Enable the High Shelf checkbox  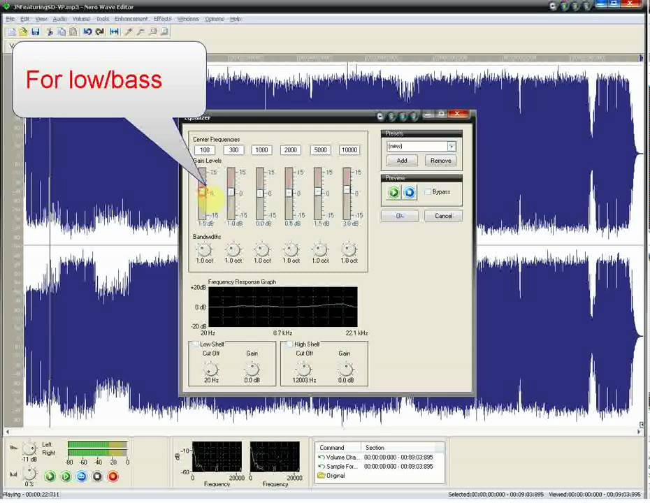[290, 344]
